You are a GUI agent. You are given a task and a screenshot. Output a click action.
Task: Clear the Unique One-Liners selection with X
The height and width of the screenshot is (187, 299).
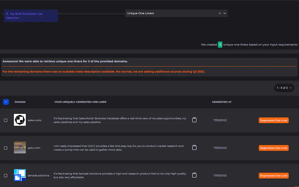click(x=220, y=13)
